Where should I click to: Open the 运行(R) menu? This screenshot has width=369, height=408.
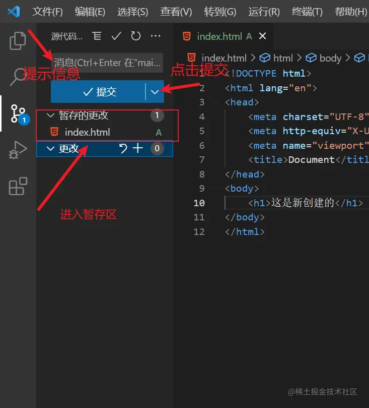[264, 12]
